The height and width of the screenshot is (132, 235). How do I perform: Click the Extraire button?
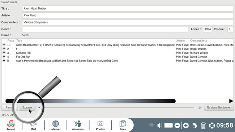[27, 107]
